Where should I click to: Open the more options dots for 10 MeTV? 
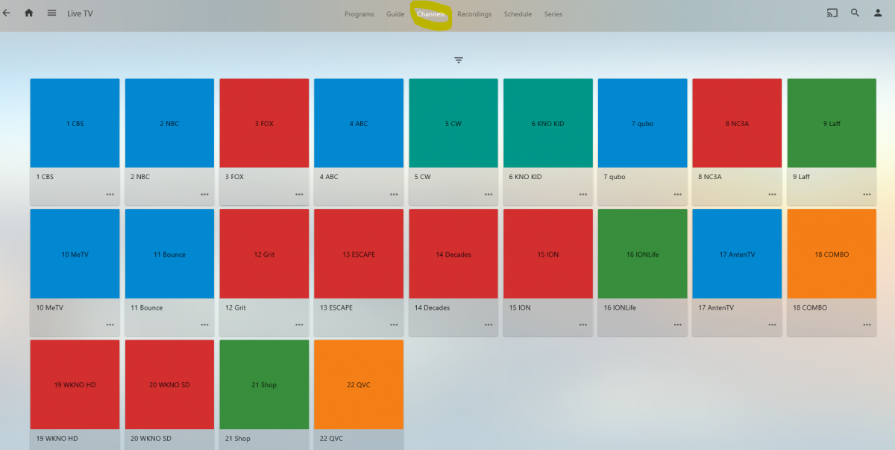(x=110, y=325)
